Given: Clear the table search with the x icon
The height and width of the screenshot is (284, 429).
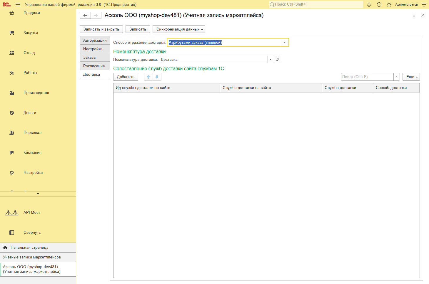Looking at the screenshot, I should [x=397, y=77].
